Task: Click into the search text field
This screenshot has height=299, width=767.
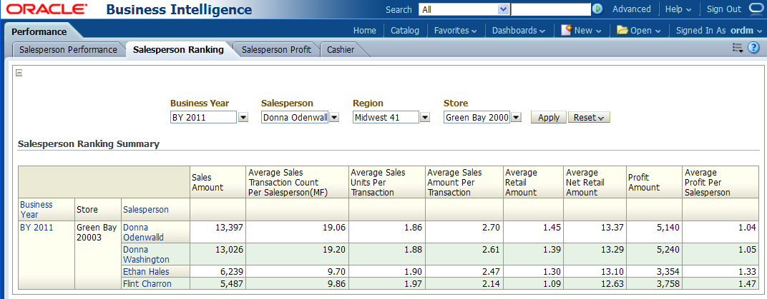Action: pos(549,9)
